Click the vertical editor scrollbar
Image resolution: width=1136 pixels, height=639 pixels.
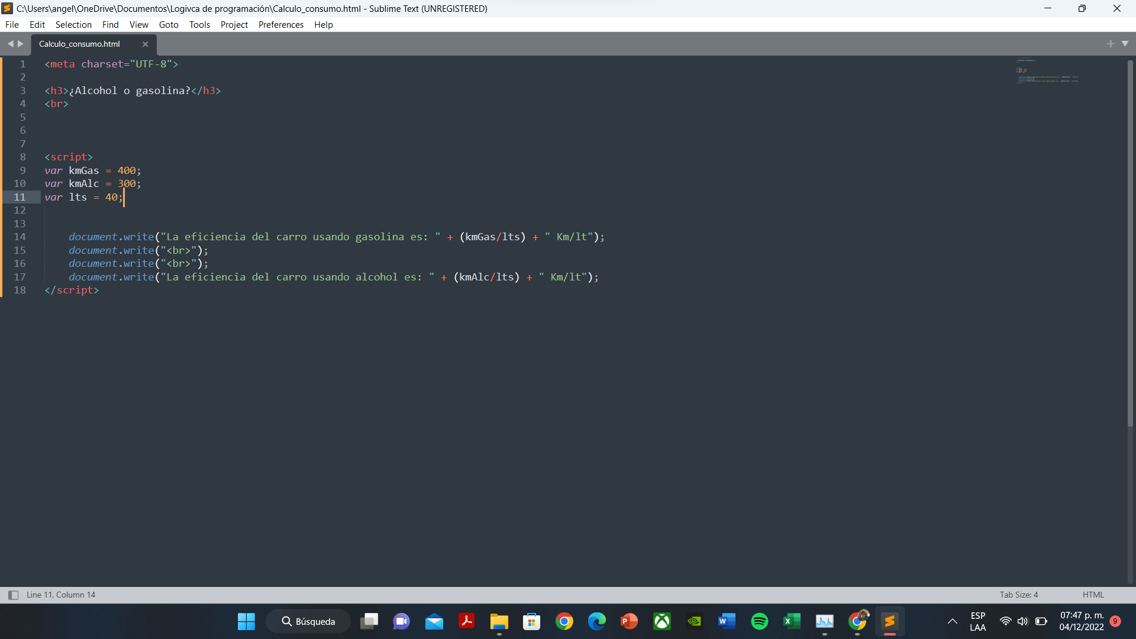pos(1130,243)
